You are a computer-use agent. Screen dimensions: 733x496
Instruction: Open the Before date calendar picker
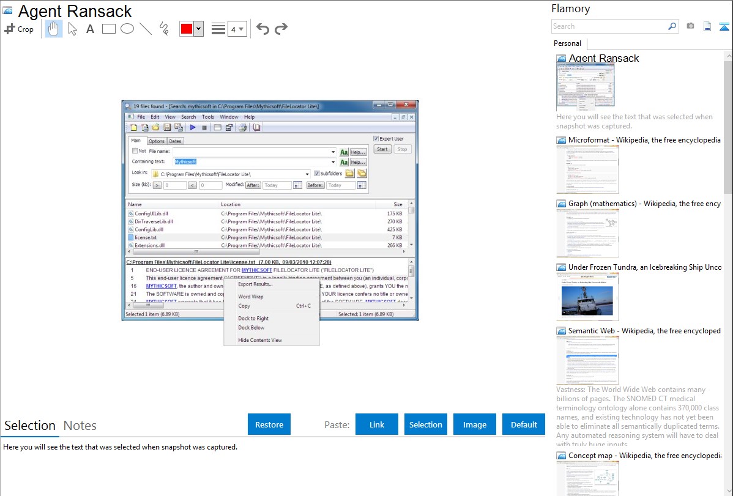pyautogui.click(x=362, y=185)
